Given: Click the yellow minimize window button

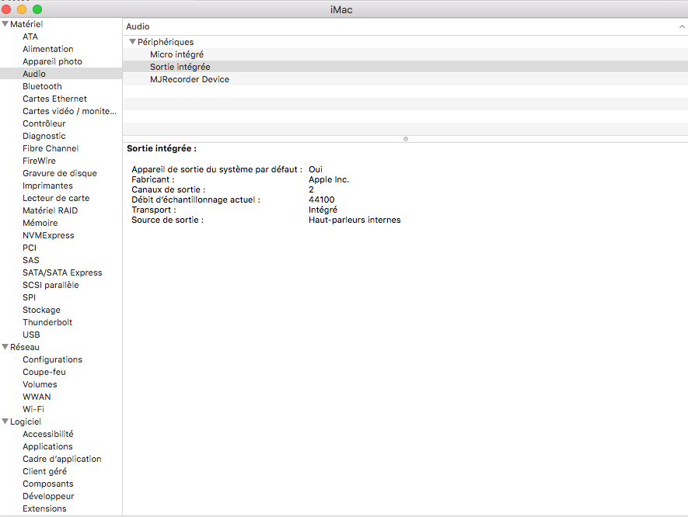Looking at the screenshot, I should click(x=22, y=9).
